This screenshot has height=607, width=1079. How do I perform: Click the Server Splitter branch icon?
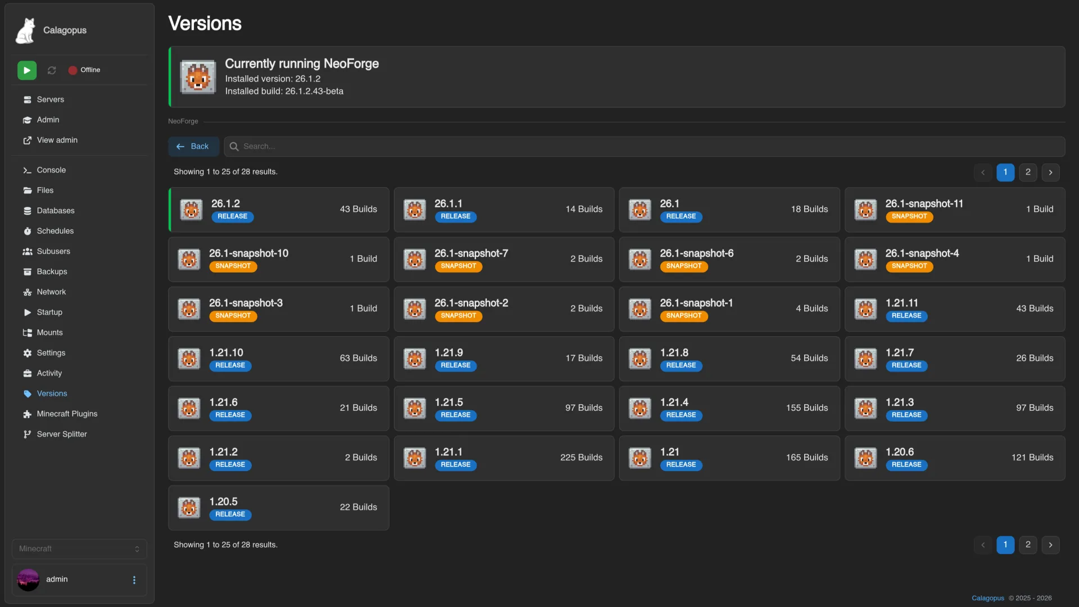27,434
